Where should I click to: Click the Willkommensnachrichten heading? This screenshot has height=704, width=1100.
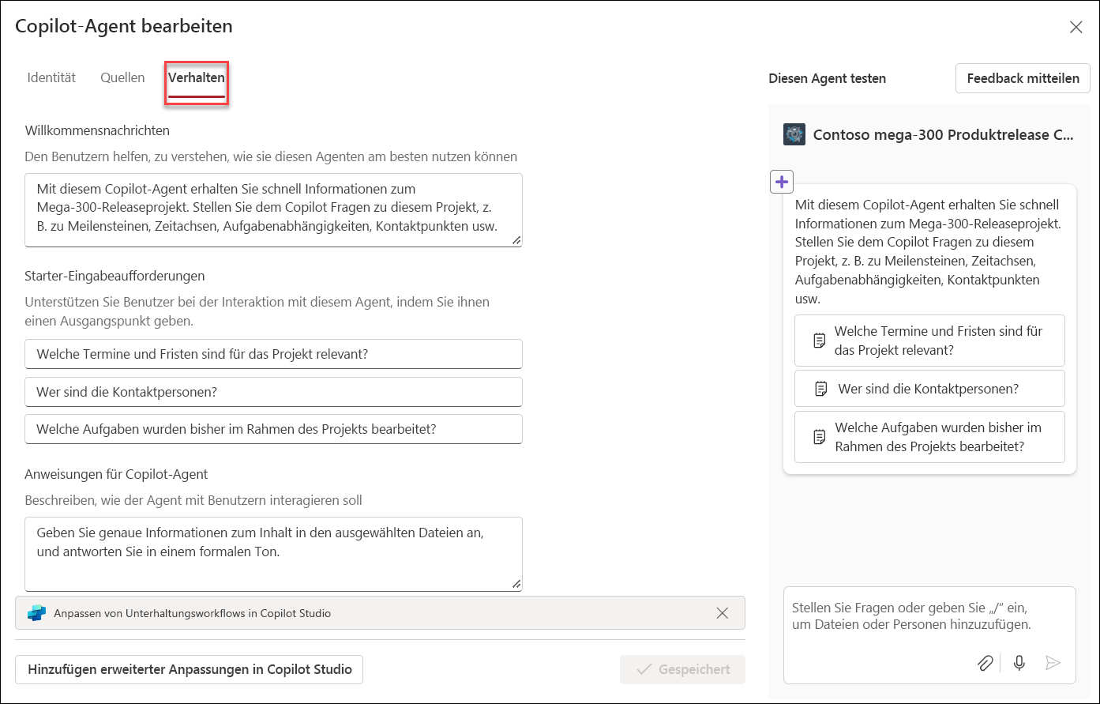coord(97,130)
